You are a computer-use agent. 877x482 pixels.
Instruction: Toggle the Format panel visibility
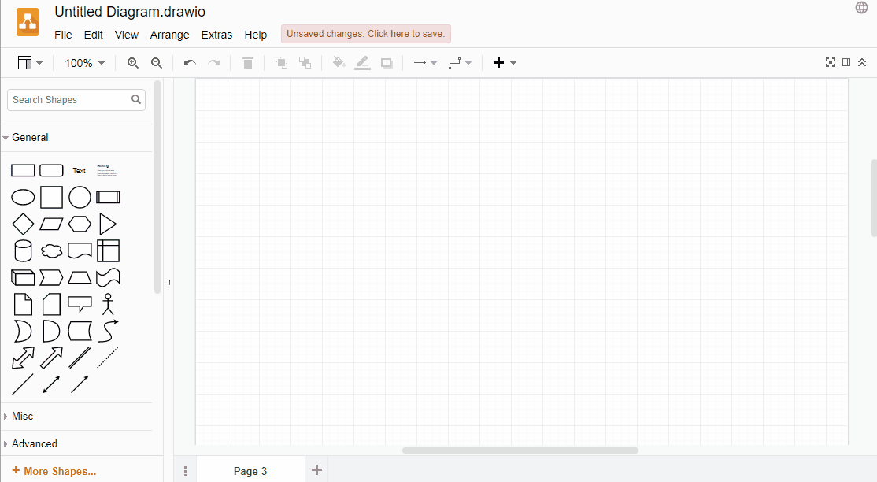(846, 61)
